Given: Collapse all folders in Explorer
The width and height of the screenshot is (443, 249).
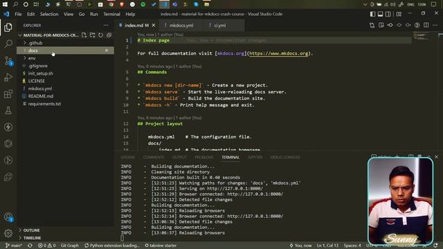Looking at the screenshot, I should coord(109,35).
